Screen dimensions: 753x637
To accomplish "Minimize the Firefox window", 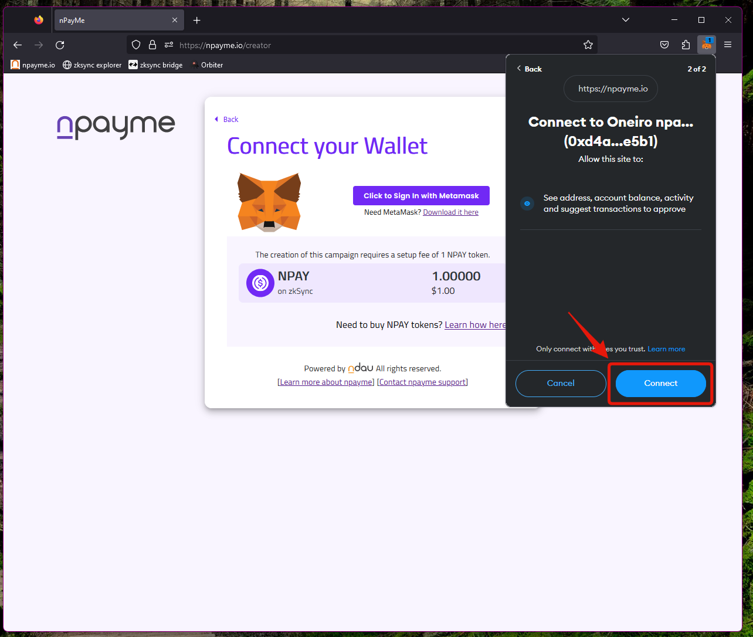I will click(x=674, y=20).
